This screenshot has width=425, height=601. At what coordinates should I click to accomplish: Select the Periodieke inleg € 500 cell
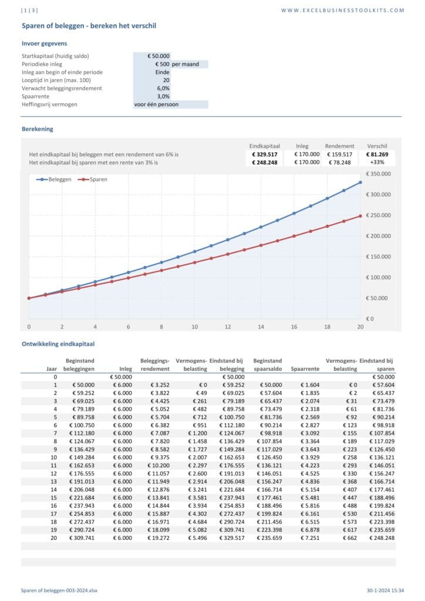(152, 64)
